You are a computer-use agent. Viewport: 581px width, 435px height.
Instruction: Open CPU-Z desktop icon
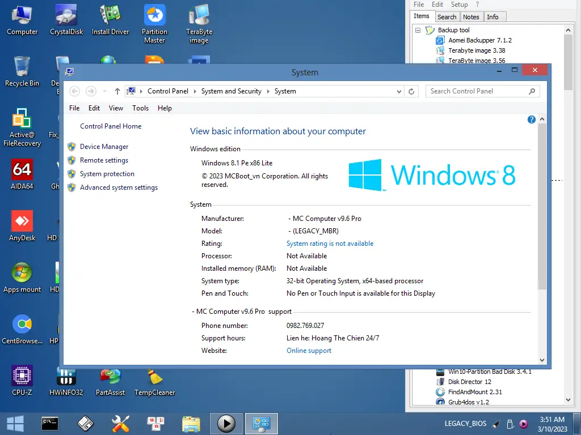22,381
